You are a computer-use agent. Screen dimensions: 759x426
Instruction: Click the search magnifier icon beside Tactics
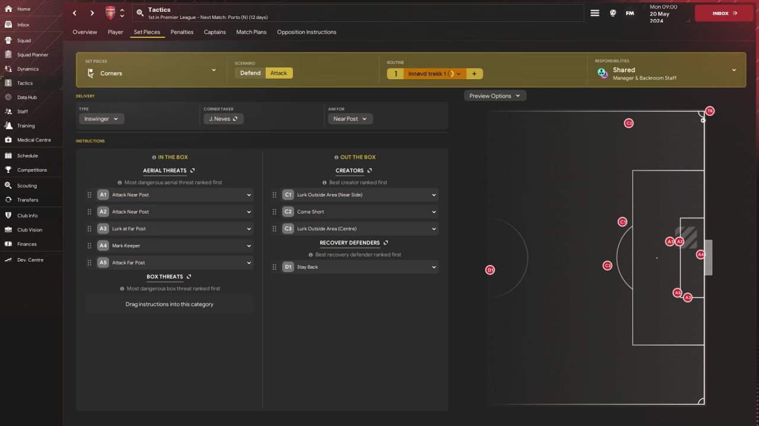coord(139,13)
